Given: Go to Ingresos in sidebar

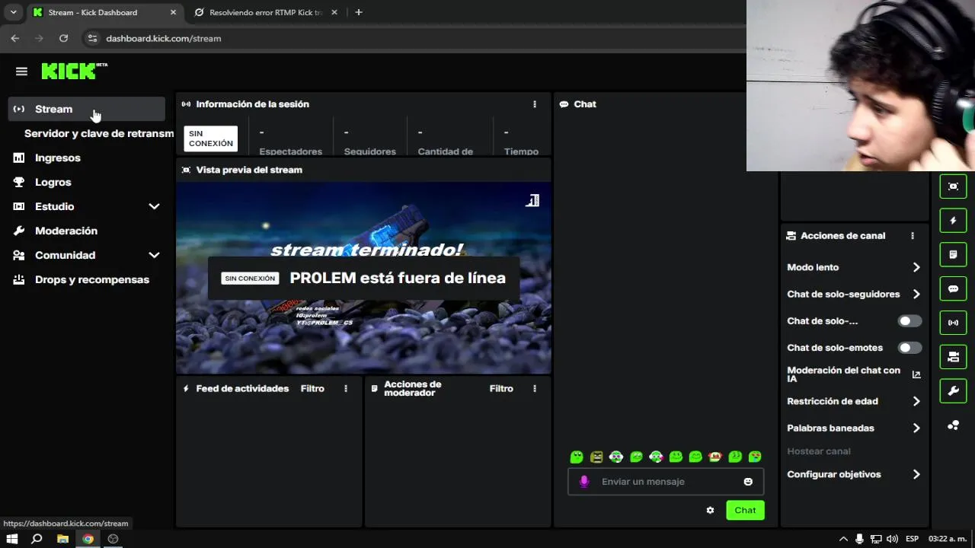Looking at the screenshot, I should click(87, 158).
